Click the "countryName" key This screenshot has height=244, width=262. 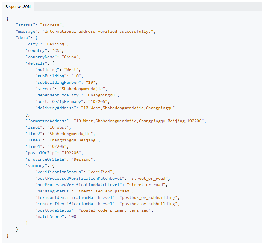point(41,57)
